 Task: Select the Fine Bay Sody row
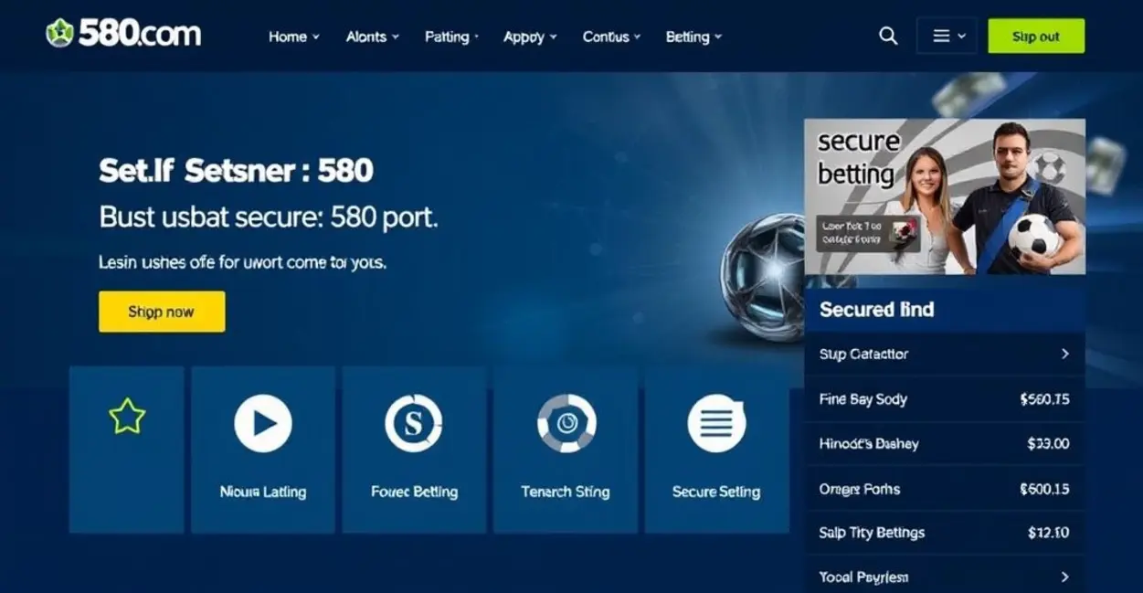pyautogui.click(x=945, y=399)
